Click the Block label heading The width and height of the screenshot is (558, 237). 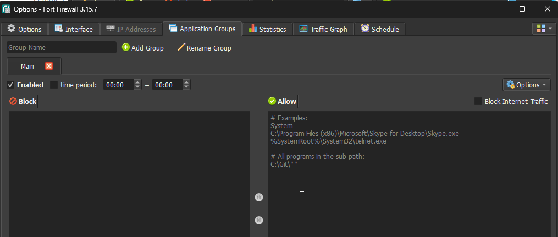(x=27, y=101)
